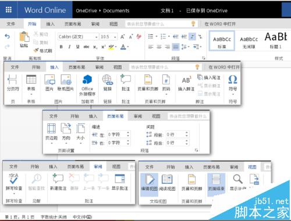Select the first AaBbCc style thumbnail
Screen dimensions: 291x221
click(x=222, y=41)
